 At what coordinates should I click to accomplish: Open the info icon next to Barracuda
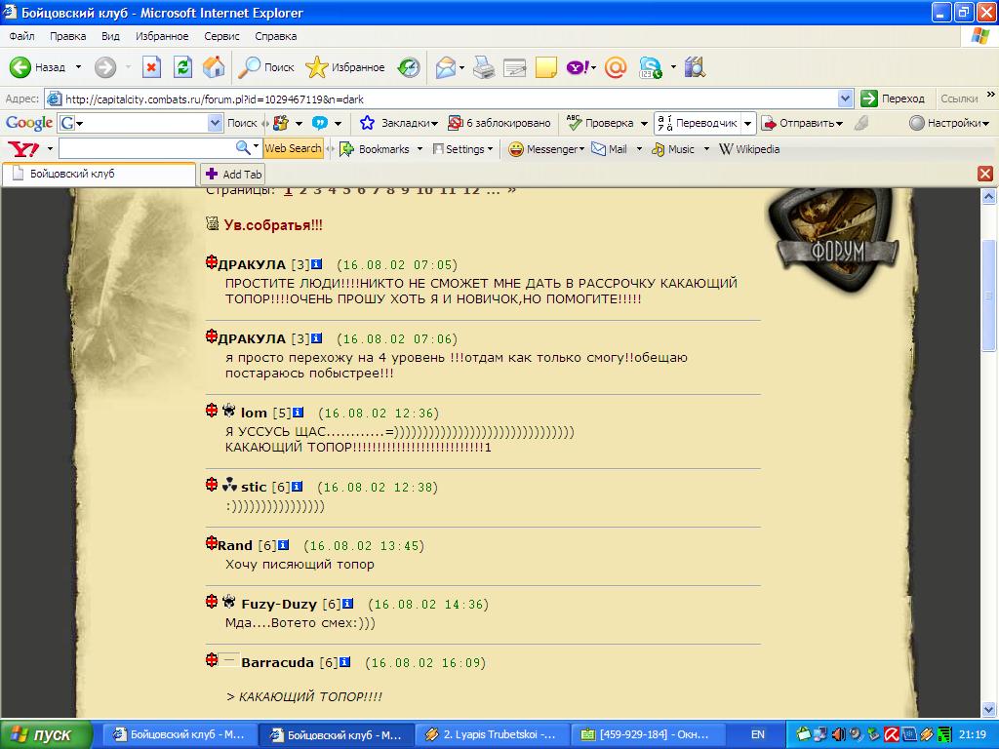click(344, 662)
